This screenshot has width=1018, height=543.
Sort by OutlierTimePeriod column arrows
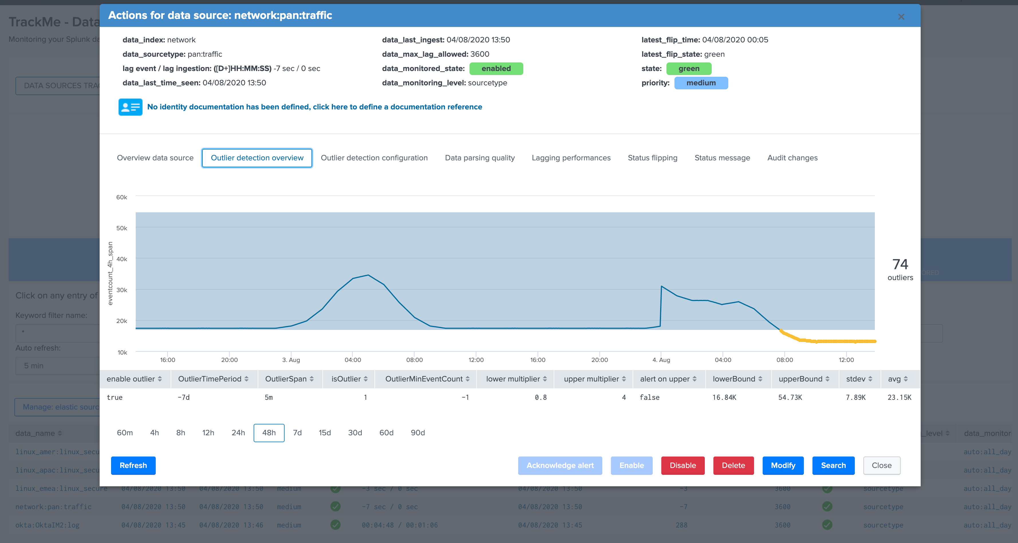(x=246, y=379)
